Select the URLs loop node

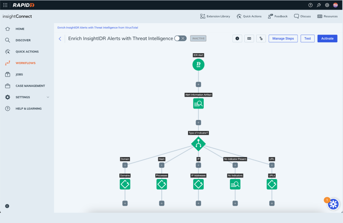tap(272, 184)
